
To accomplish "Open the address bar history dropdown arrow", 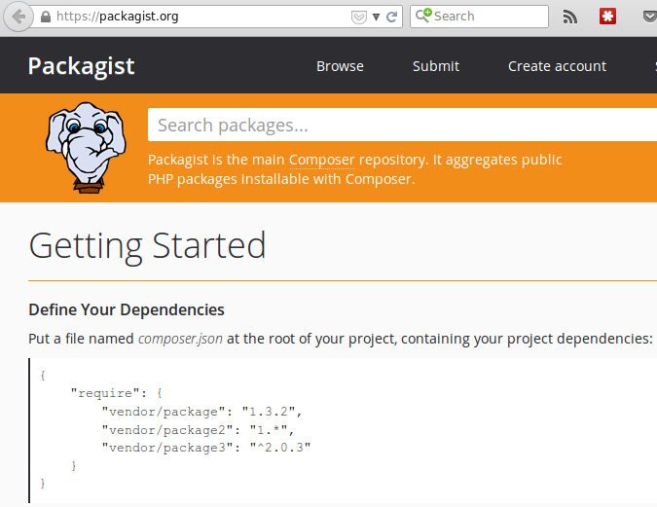I will tap(376, 17).
